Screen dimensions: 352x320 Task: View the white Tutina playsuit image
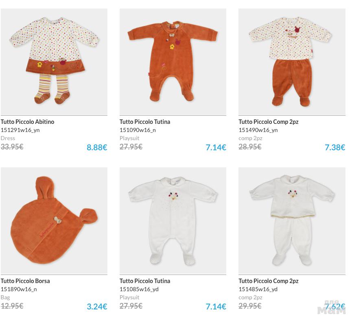173,221
